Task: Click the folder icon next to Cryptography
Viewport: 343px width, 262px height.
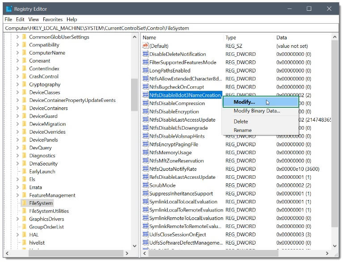Action: pyautogui.click(x=24, y=85)
